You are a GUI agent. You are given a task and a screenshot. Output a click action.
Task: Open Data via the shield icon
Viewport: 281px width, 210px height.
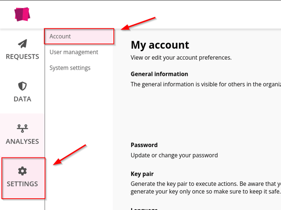click(22, 86)
